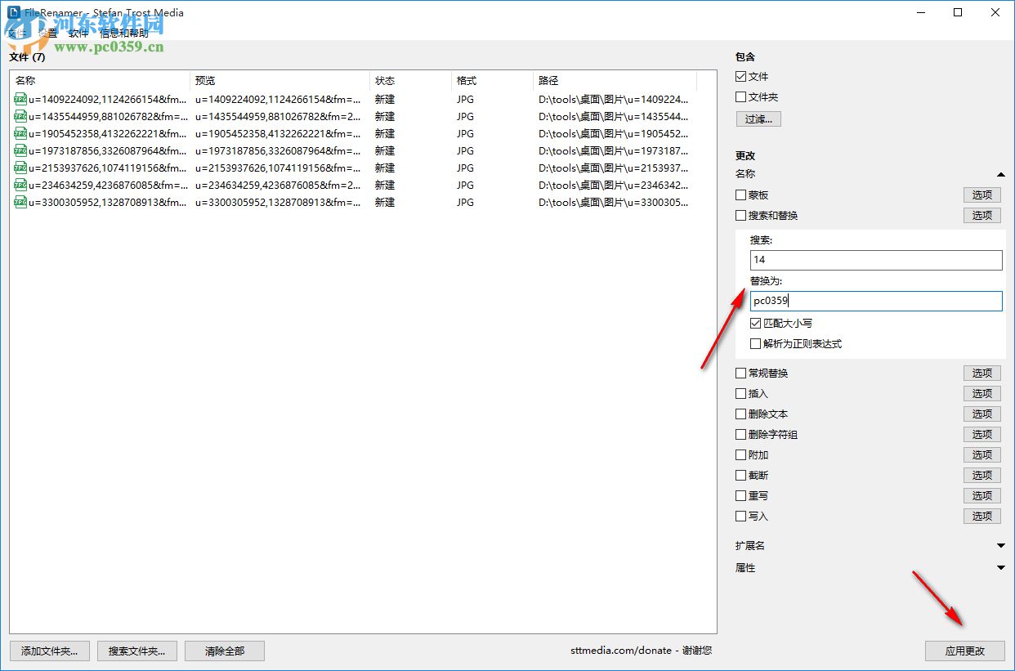Viewport: 1015px width, 671px height.
Task: Click the green file icon for u=1435544959
Action: (x=20, y=116)
